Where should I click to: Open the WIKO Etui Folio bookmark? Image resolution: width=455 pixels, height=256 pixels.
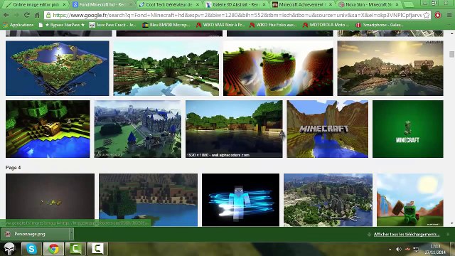(273, 25)
